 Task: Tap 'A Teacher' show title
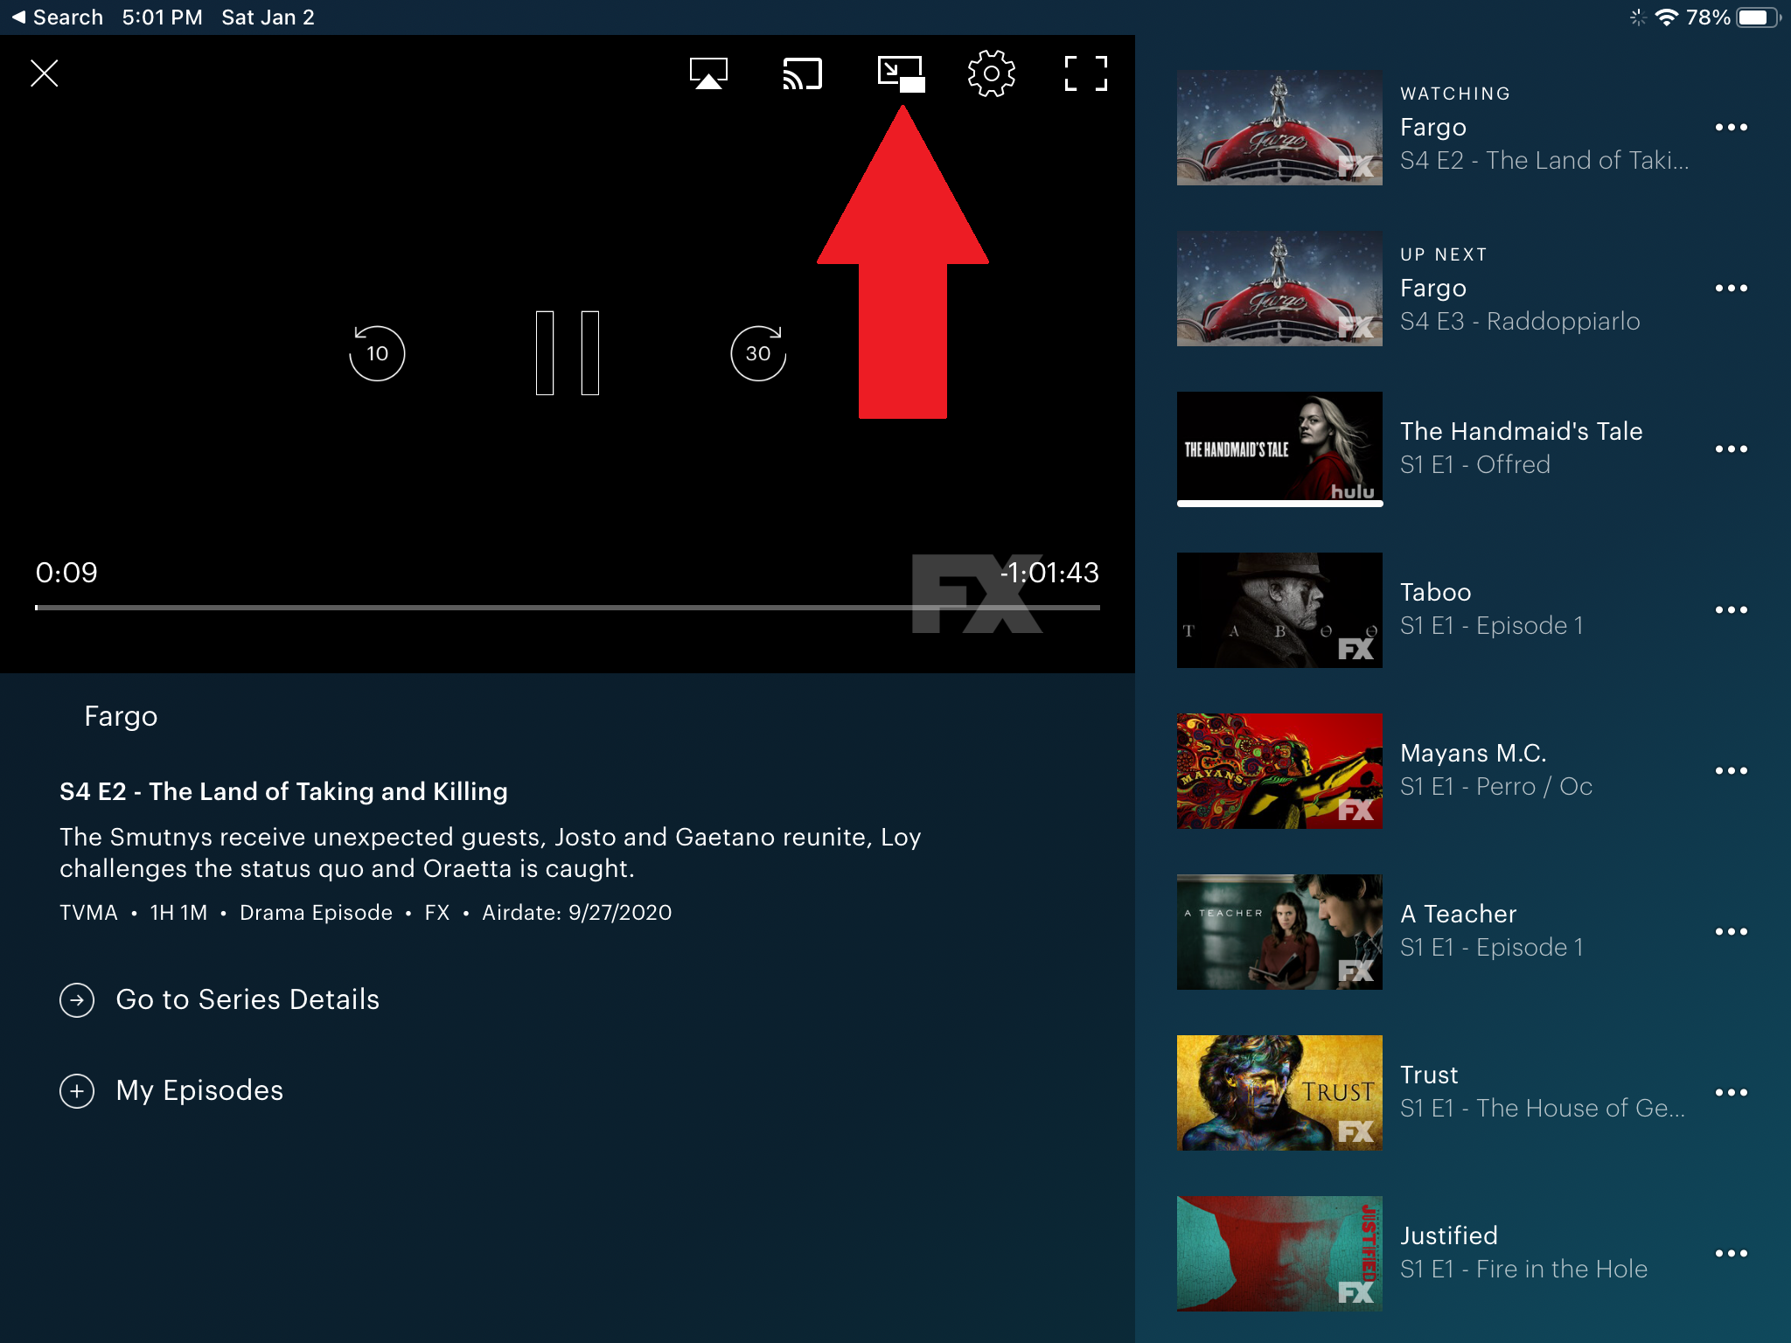1458,915
